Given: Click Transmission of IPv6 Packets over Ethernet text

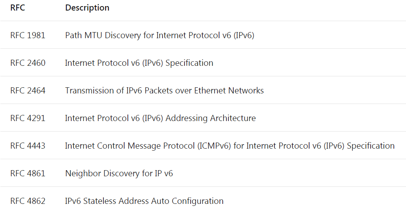Looking at the screenshot, I should pyautogui.click(x=164, y=91).
